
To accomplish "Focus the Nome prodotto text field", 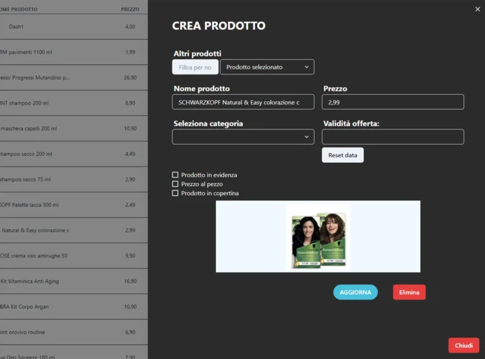I will point(243,102).
